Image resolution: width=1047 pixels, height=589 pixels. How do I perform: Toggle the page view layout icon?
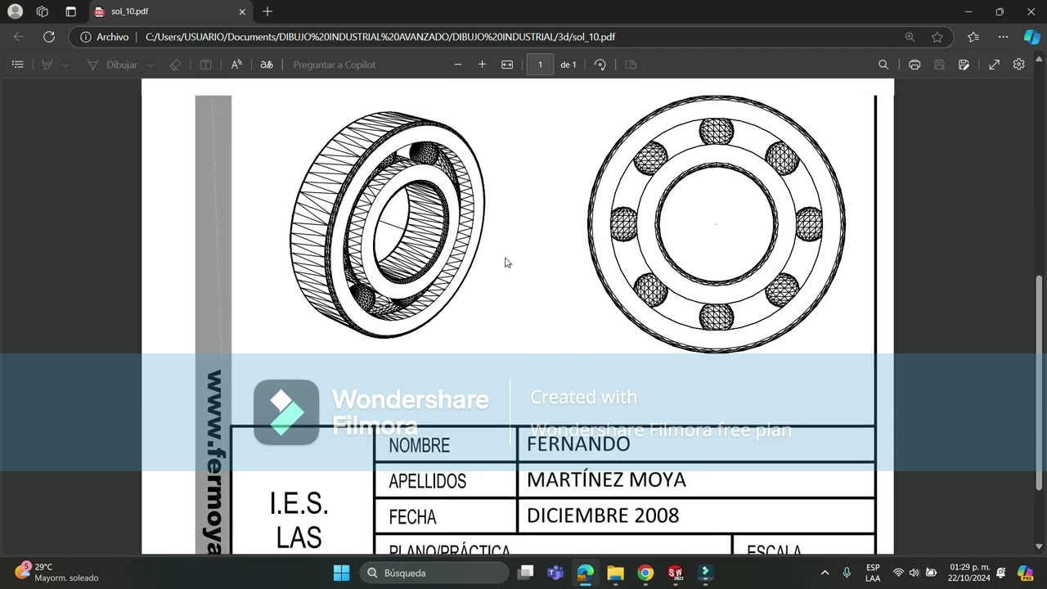[x=631, y=65]
